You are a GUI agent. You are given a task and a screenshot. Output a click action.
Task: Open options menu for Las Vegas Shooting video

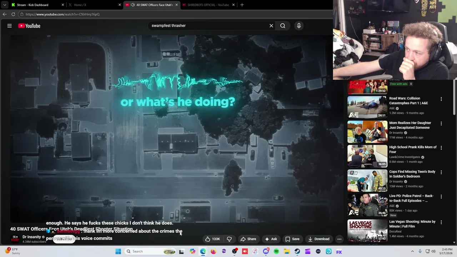[x=441, y=222]
